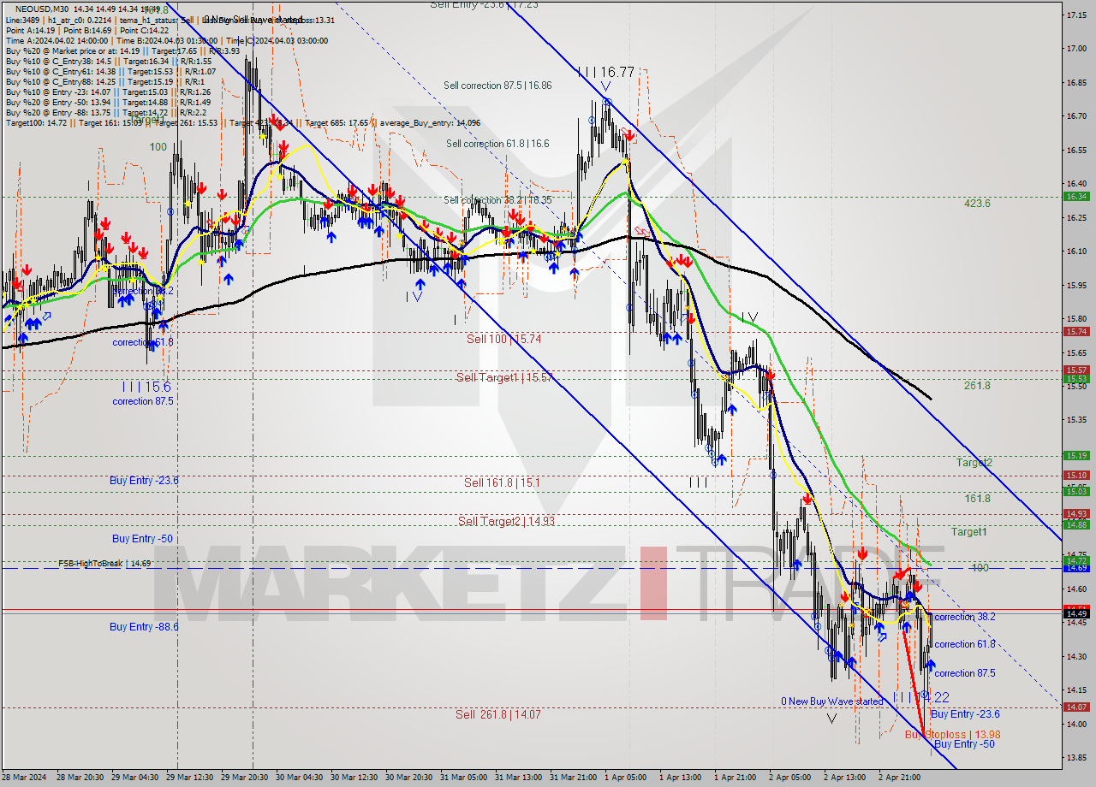
Task: Click the 'Buy Stoploss | 13.98' label
Action: coord(952,735)
